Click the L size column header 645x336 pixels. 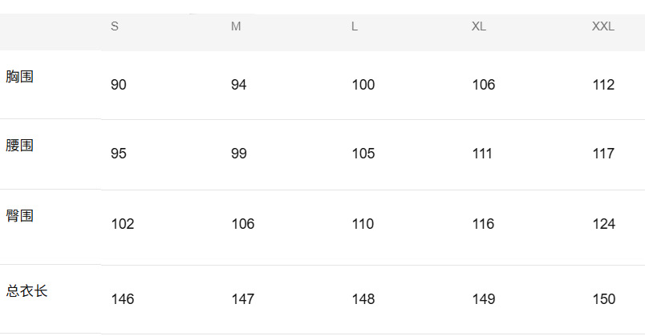point(355,26)
